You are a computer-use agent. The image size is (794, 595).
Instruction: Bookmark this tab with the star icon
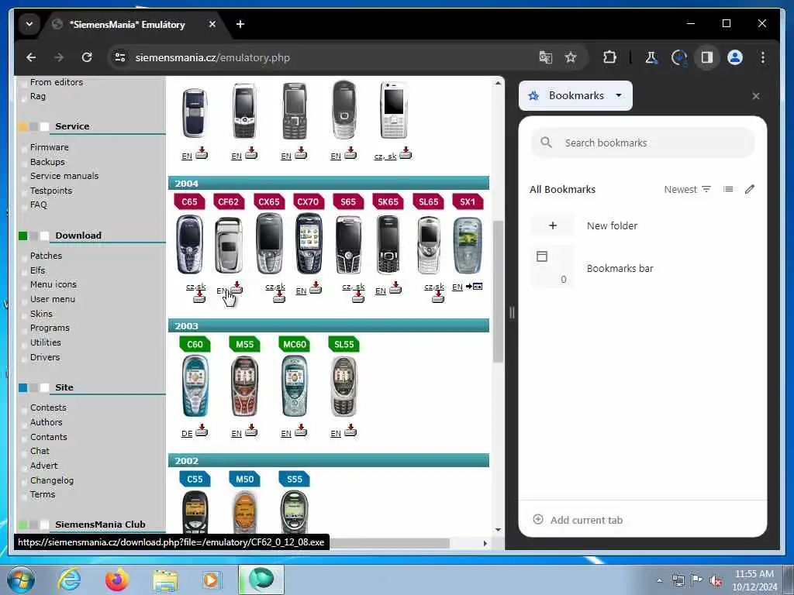[571, 57]
